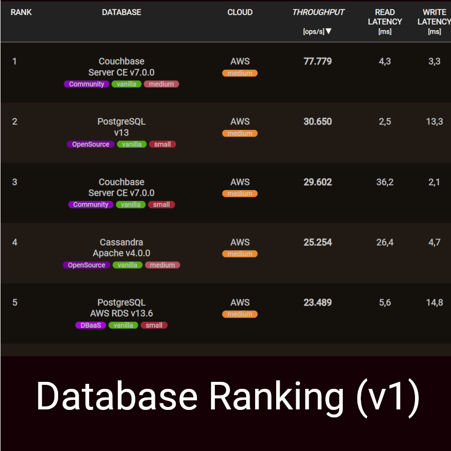
Task: Click AWS under the Cassandra row
Action: coord(240,242)
